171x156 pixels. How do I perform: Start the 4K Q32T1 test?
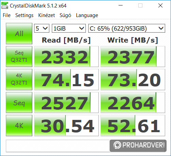(19, 79)
